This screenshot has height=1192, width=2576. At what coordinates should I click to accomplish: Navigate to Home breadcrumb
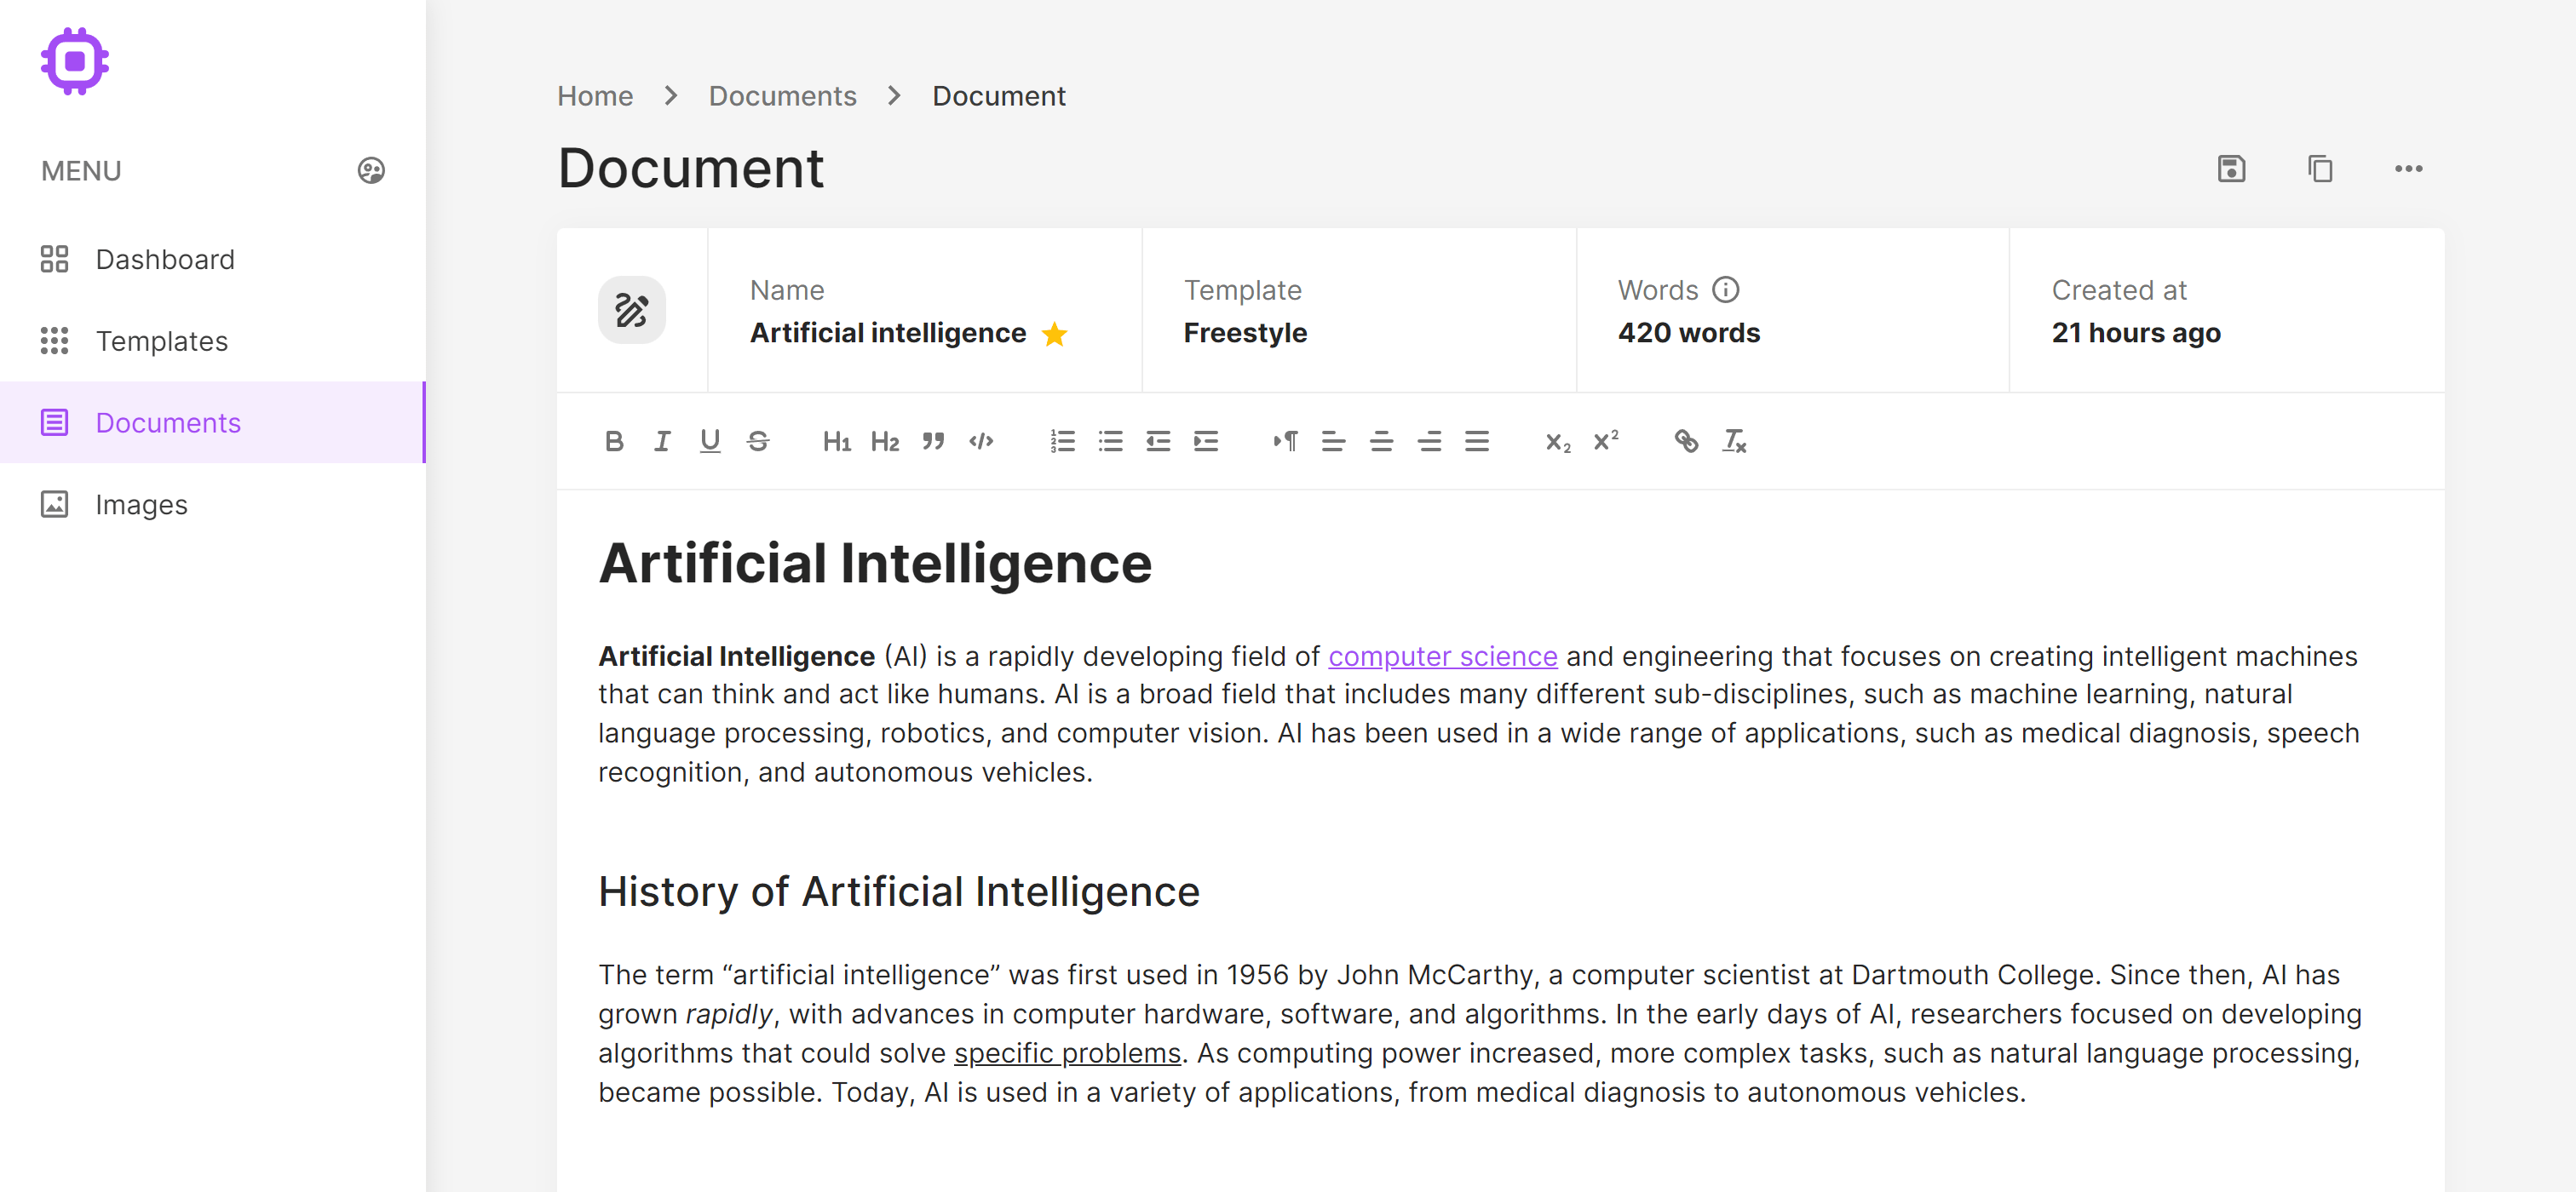coord(595,95)
